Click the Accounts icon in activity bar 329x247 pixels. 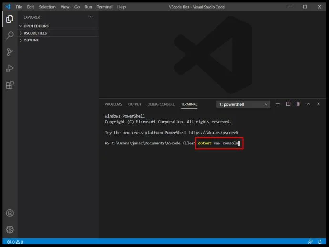[x=10, y=213]
